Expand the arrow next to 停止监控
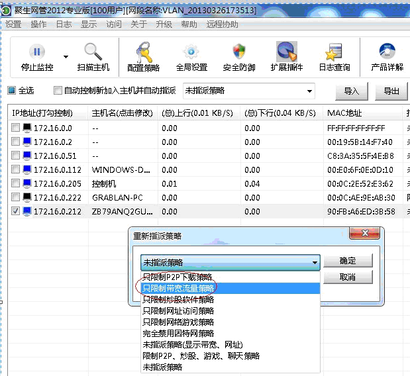The height and width of the screenshot is (376, 410). click(66, 56)
